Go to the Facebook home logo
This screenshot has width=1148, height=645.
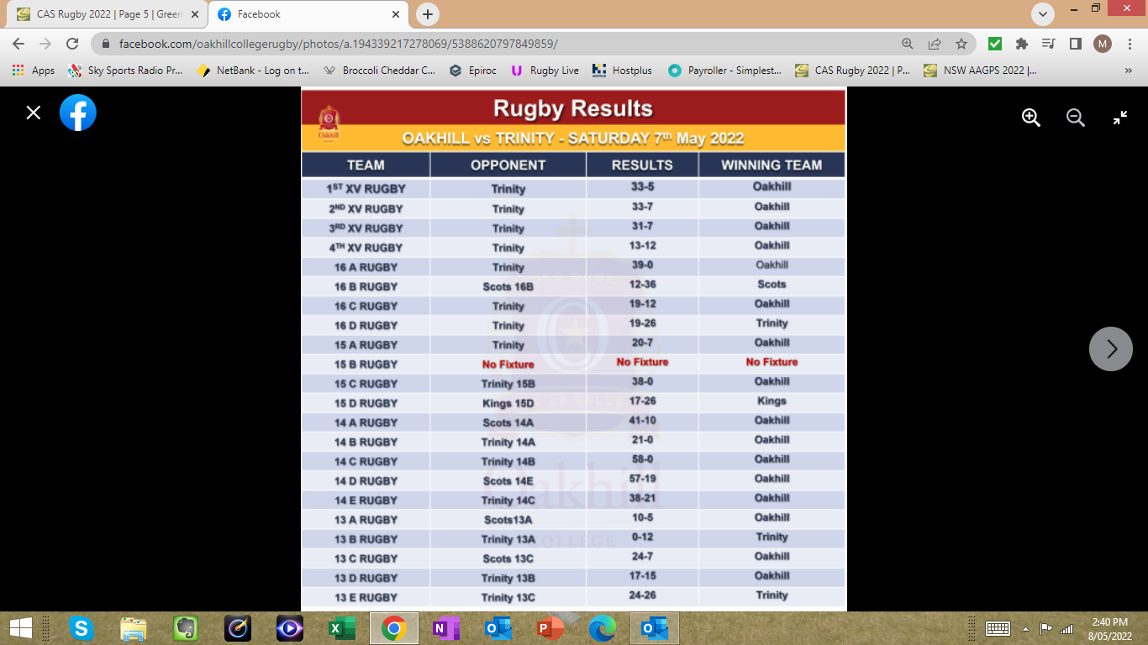78,113
